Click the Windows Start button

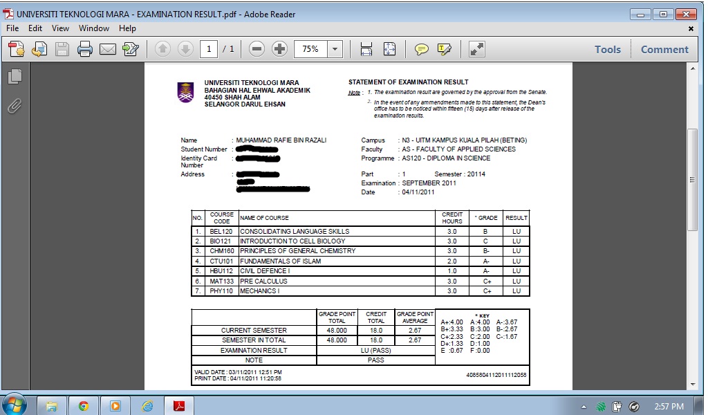pyautogui.click(x=15, y=405)
